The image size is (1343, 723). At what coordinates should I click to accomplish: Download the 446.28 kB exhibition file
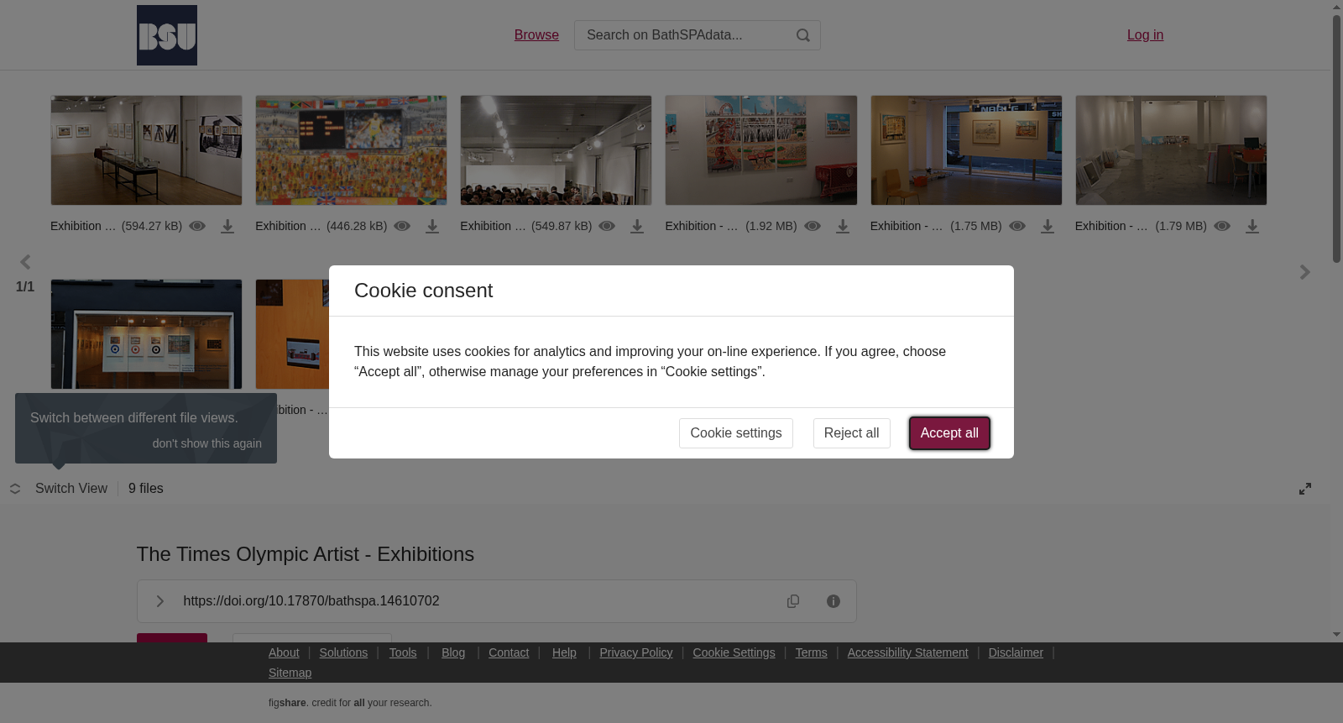(x=432, y=227)
